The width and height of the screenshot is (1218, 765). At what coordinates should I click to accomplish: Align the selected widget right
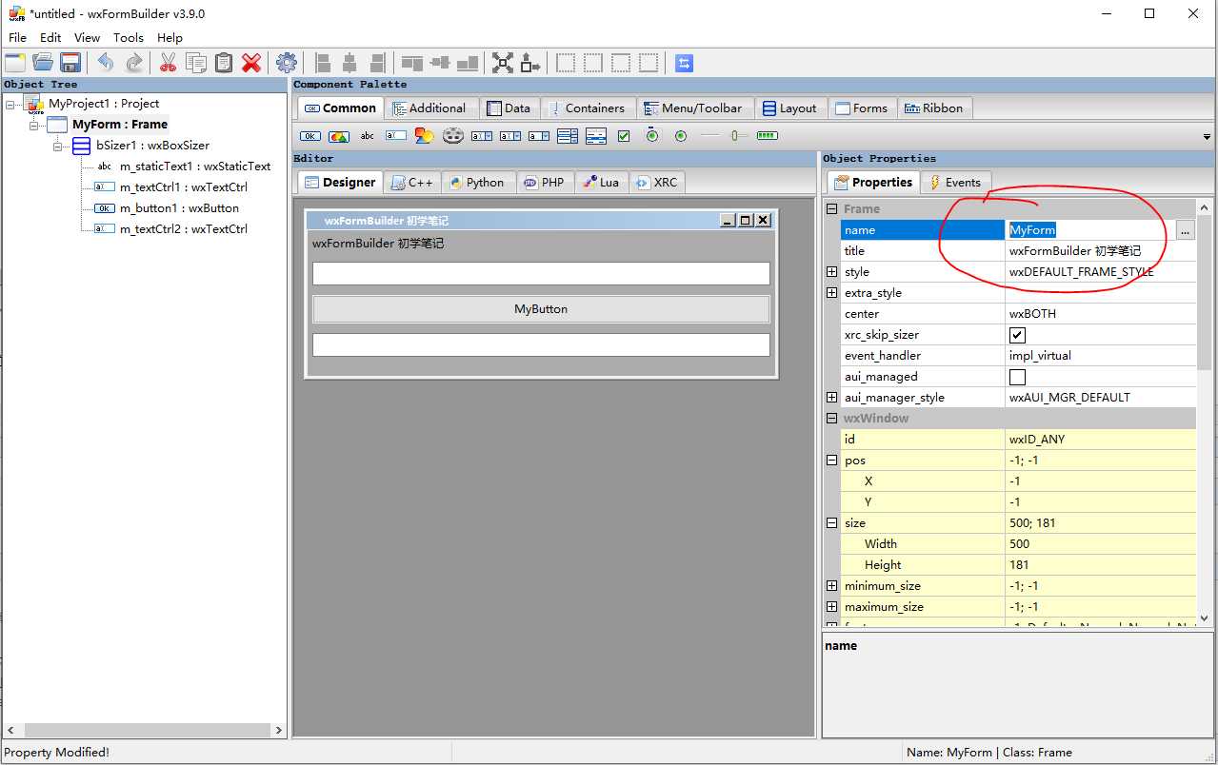point(377,63)
